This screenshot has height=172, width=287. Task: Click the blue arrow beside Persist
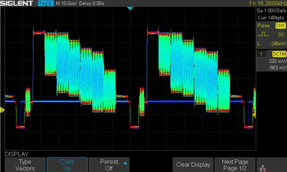coord(125,163)
